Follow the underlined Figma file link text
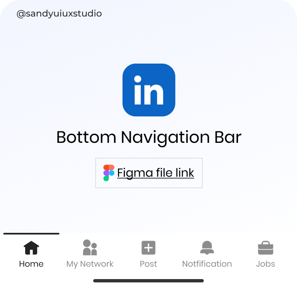297x289 pixels. (156, 173)
